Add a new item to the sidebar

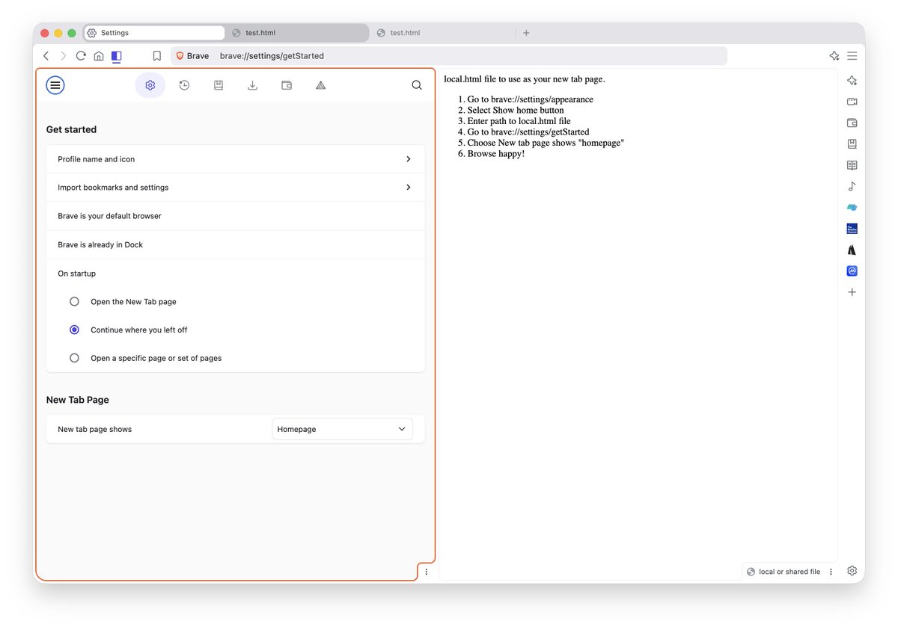(852, 292)
